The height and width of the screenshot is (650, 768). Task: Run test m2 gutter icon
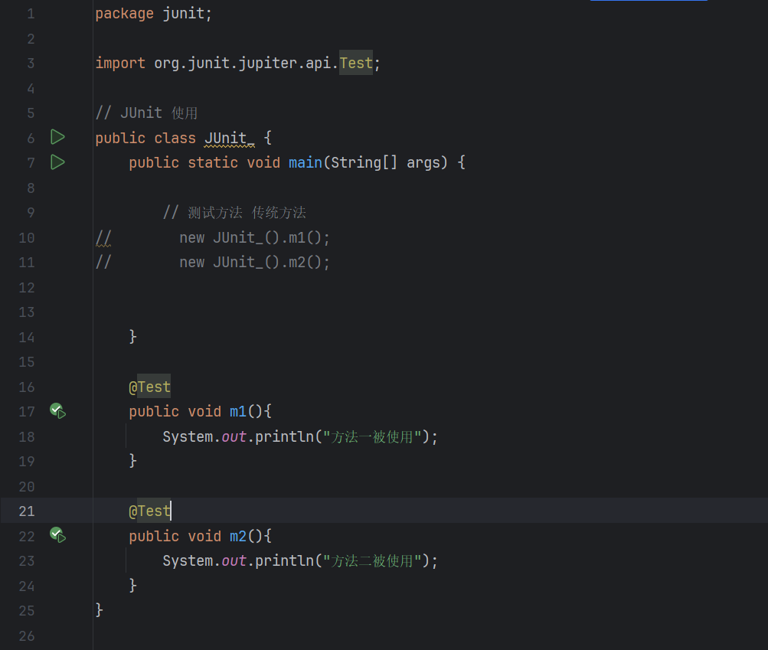pyautogui.click(x=57, y=535)
